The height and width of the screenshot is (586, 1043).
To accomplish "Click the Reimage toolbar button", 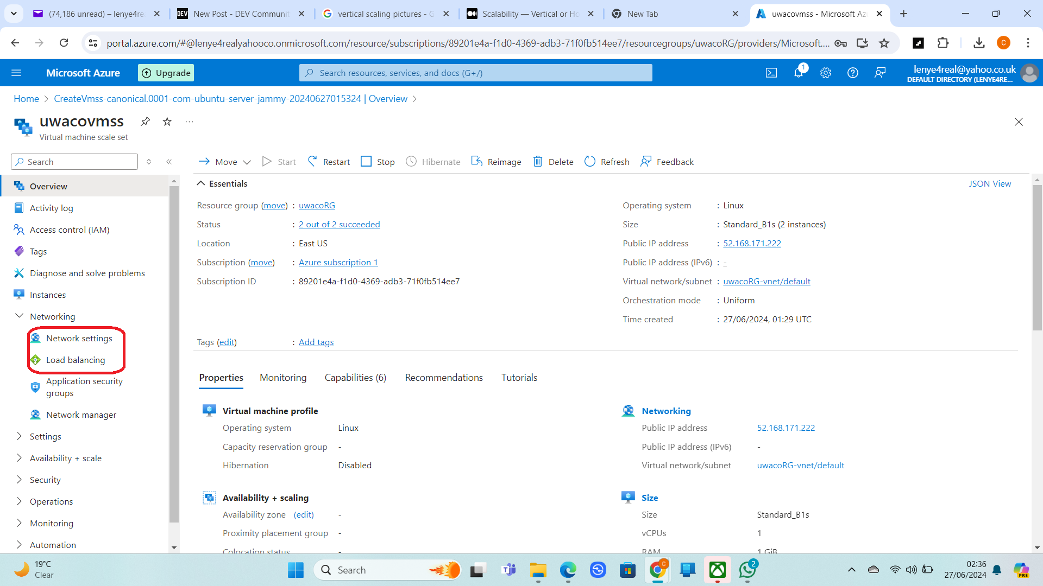I will tap(497, 162).
